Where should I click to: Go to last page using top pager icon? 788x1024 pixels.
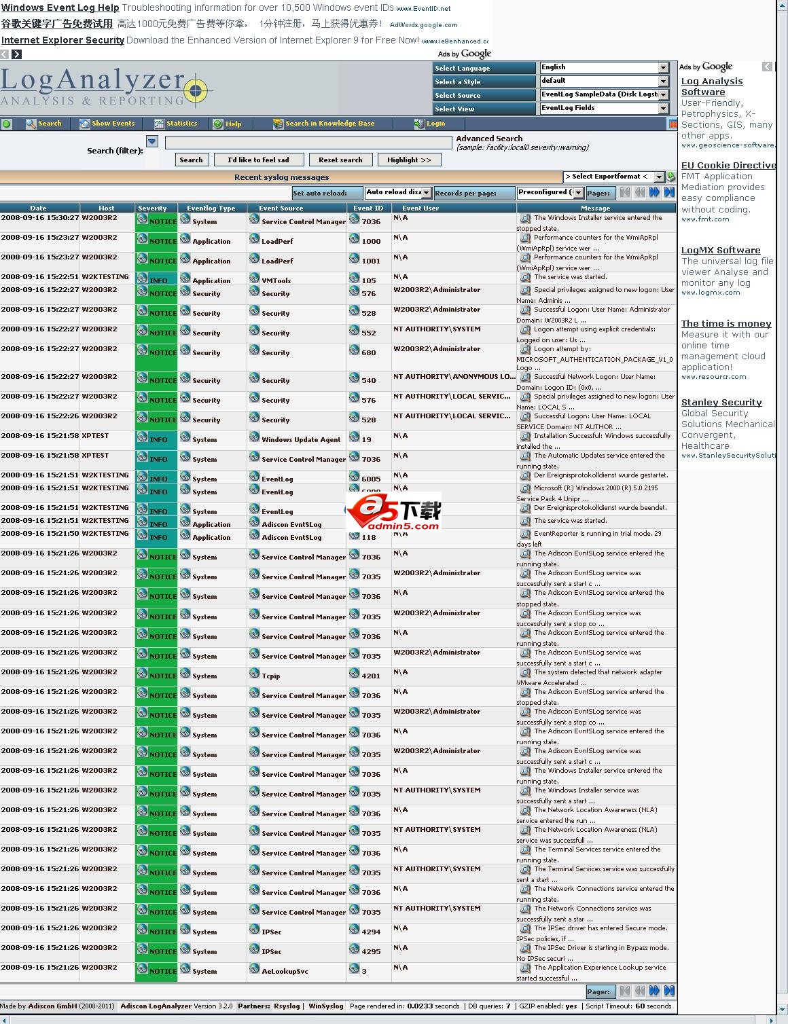pyautogui.click(x=669, y=192)
